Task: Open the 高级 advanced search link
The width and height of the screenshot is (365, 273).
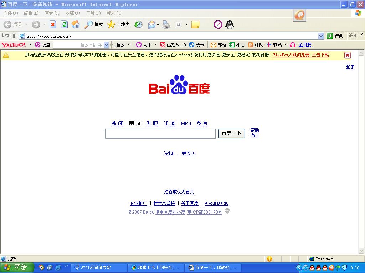Action: coord(255,135)
